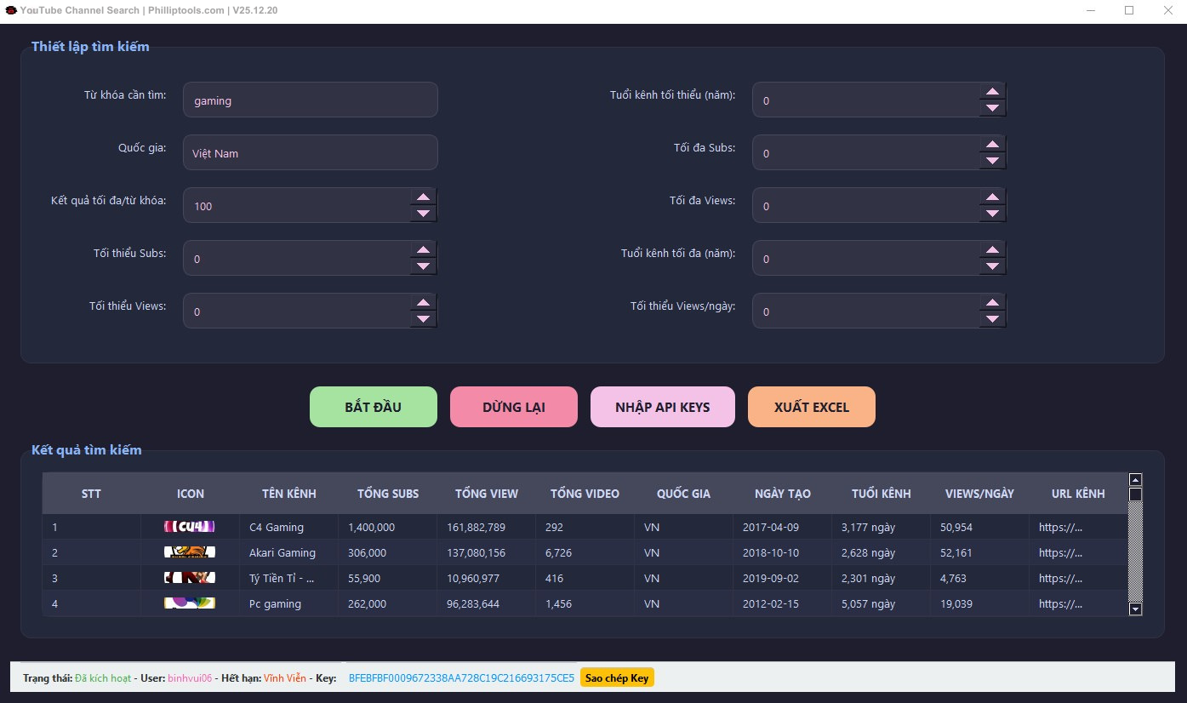The height and width of the screenshot is (703, 1187).
Task: Decrease the Tối thiểu Subs value
Action: coord(423,266)
